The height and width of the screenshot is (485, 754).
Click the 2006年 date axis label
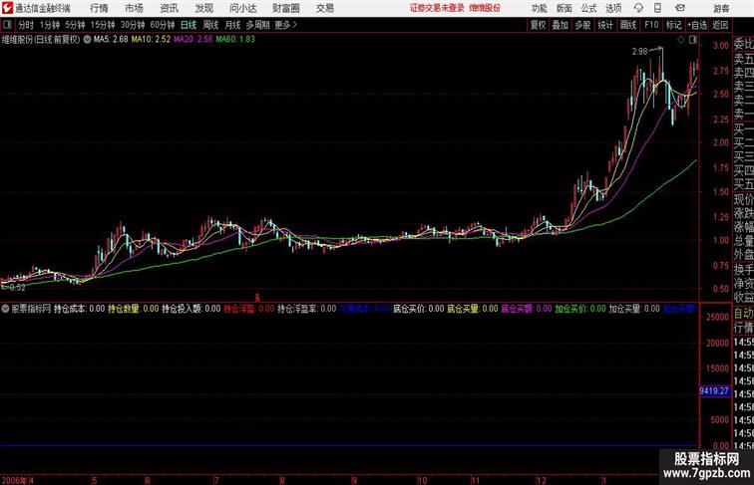coord(14,480)
